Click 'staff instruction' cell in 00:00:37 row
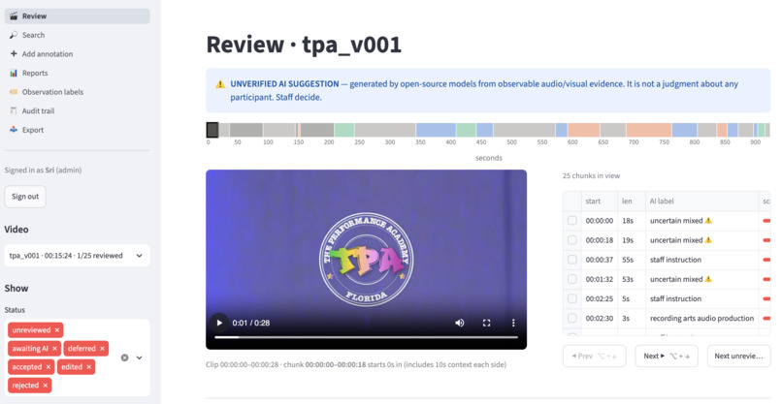This screenshot has height=404, width=782. 701,260
